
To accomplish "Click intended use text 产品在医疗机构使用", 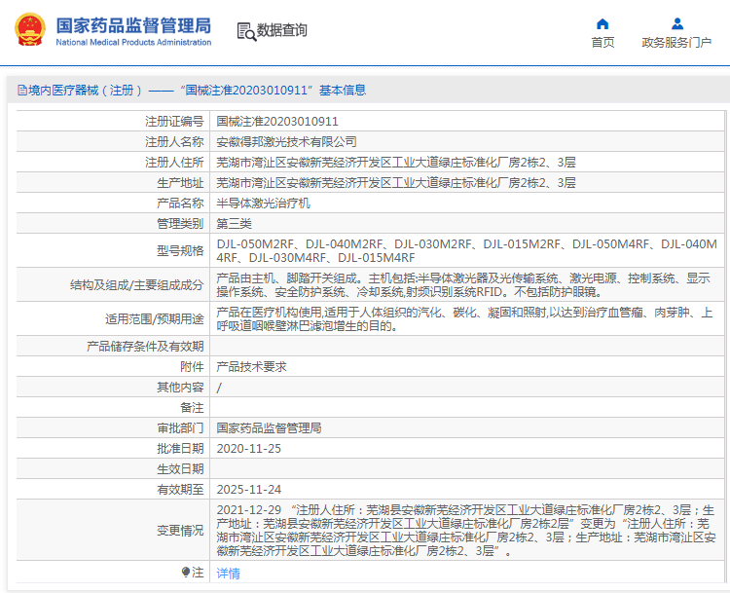I will (x=464, y=318).
